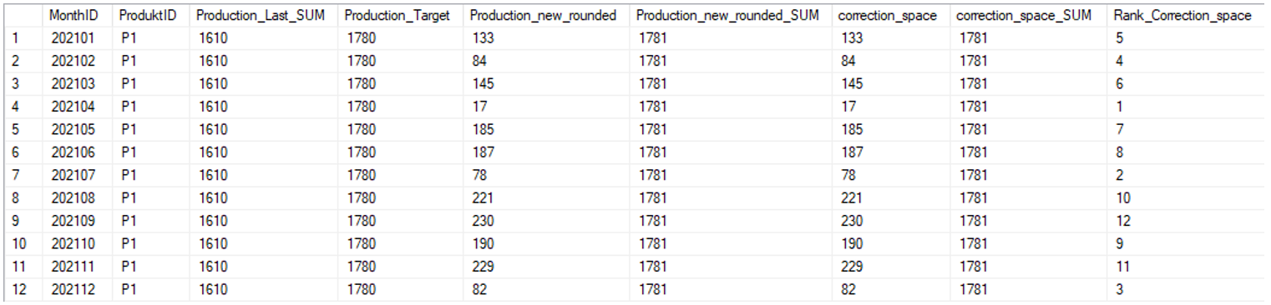The image size is (1271, 305).
Task: Select row number 1 header
Action: 22,38
